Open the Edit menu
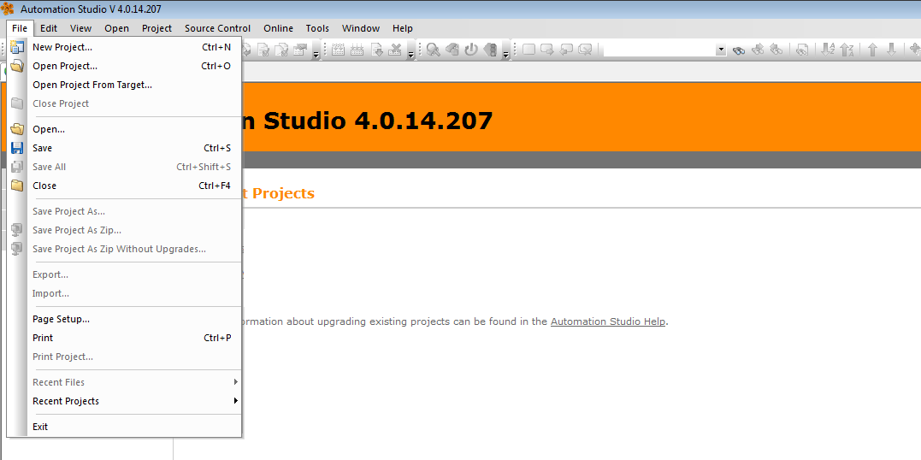The height and width of the screenshot is (460, 921). coord(49,28)
